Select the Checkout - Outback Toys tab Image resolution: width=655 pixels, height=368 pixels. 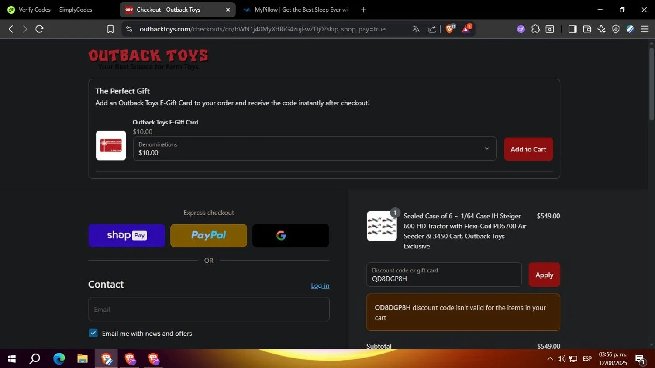[168, 10]
